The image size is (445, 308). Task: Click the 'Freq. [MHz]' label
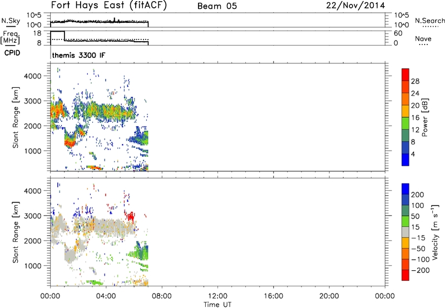(11, 37)
